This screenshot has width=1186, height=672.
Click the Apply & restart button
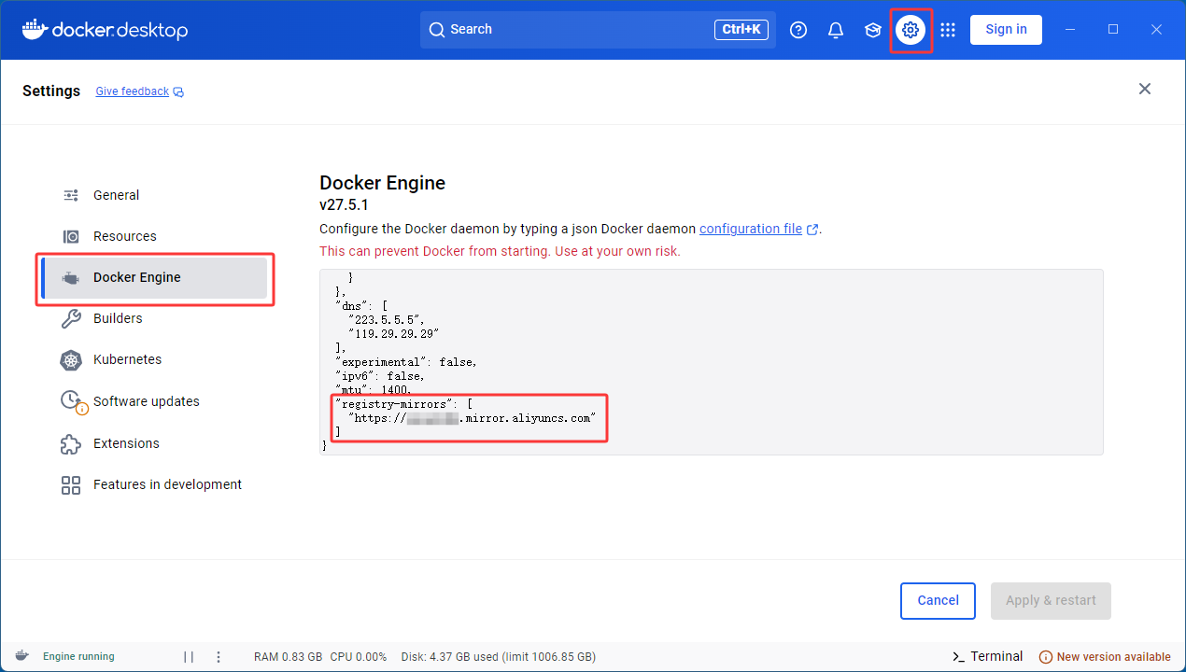pos(1051,601)
